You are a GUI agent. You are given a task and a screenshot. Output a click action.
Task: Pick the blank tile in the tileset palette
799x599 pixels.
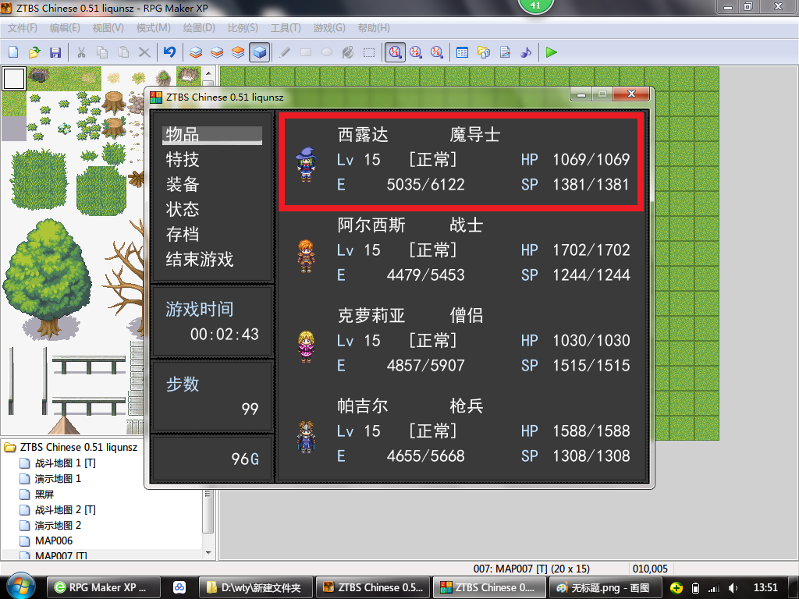(14, 79)
